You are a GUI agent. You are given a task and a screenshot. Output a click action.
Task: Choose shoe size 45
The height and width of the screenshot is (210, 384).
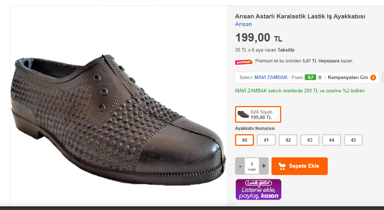[353, 140]
